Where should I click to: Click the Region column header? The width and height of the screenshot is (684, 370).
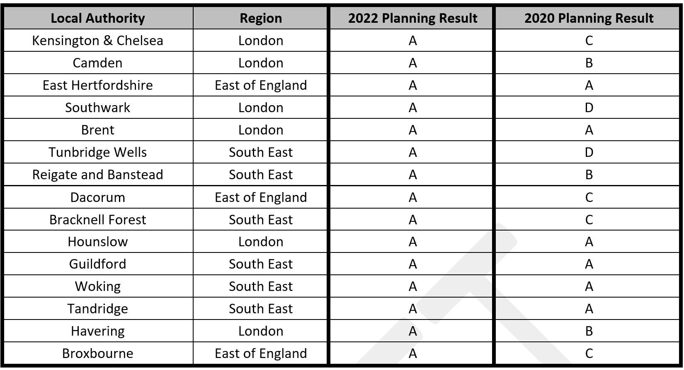tap(261, 18)
